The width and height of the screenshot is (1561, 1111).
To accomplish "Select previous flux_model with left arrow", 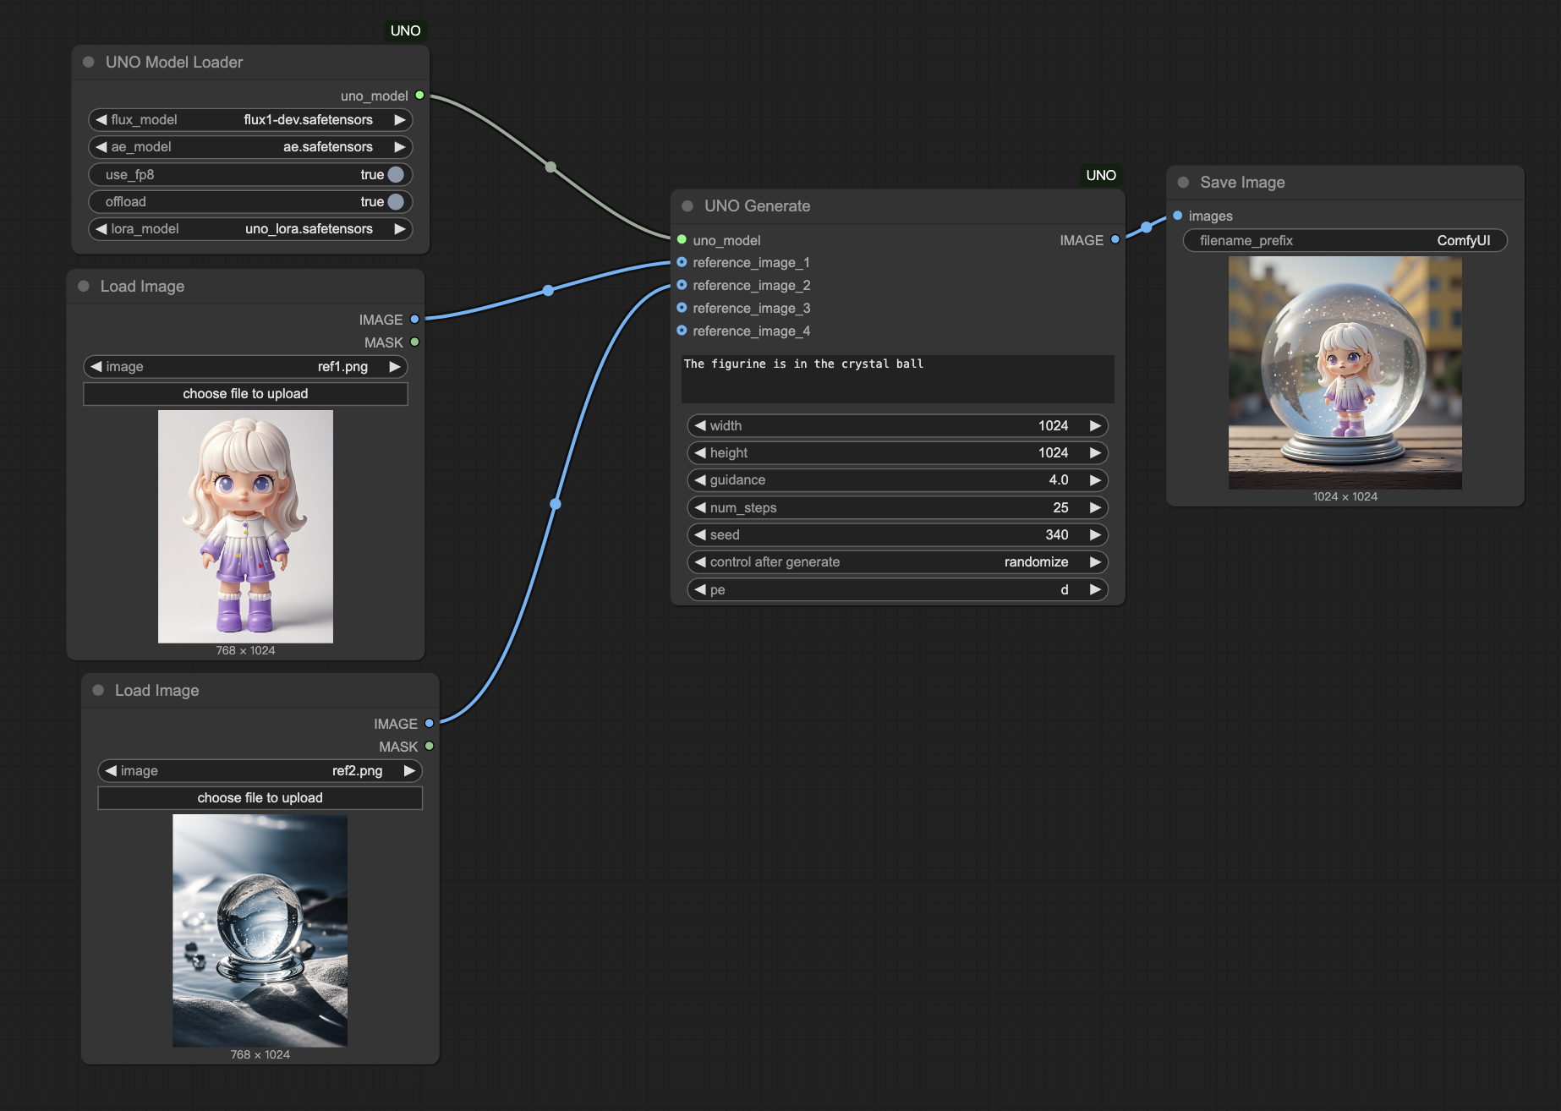I will point(101,119).
